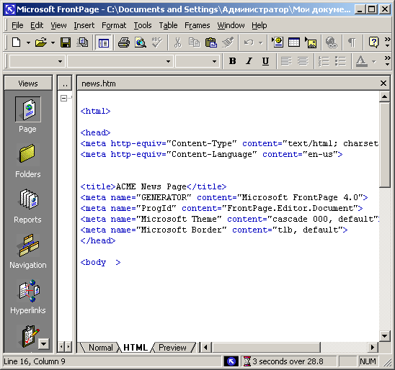Viewport: 395px width, 370px height.
Task: Click the Hyperlink globe icon
Action: pyautogui.click(x=331, y=42)
